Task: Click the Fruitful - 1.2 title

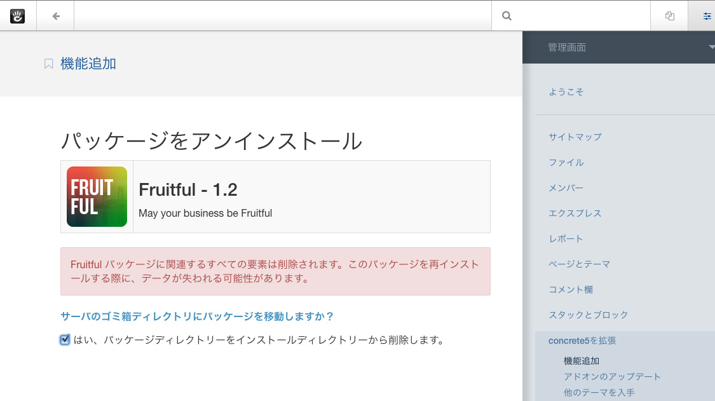Action: [188, 190]
